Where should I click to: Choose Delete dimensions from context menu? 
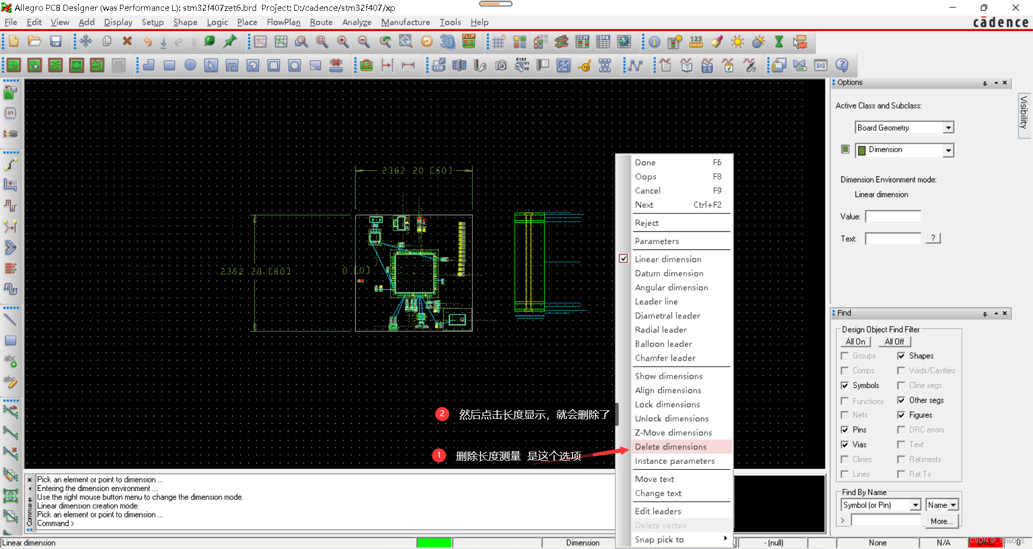click(670, 447)
